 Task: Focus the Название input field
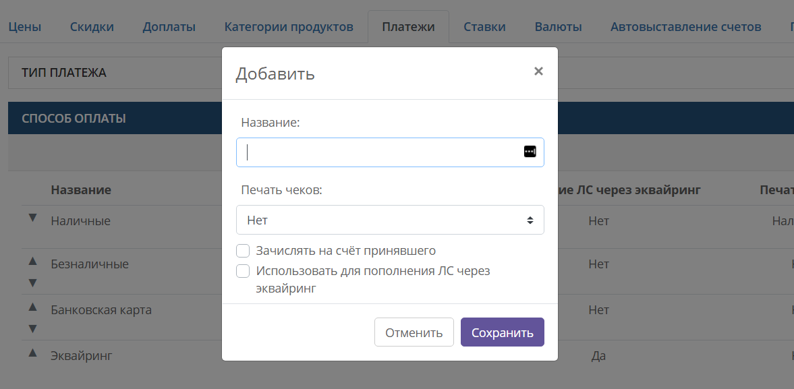(390, 152)
